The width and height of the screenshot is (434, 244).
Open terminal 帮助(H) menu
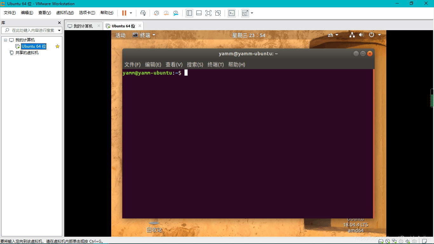click(237, 64)
